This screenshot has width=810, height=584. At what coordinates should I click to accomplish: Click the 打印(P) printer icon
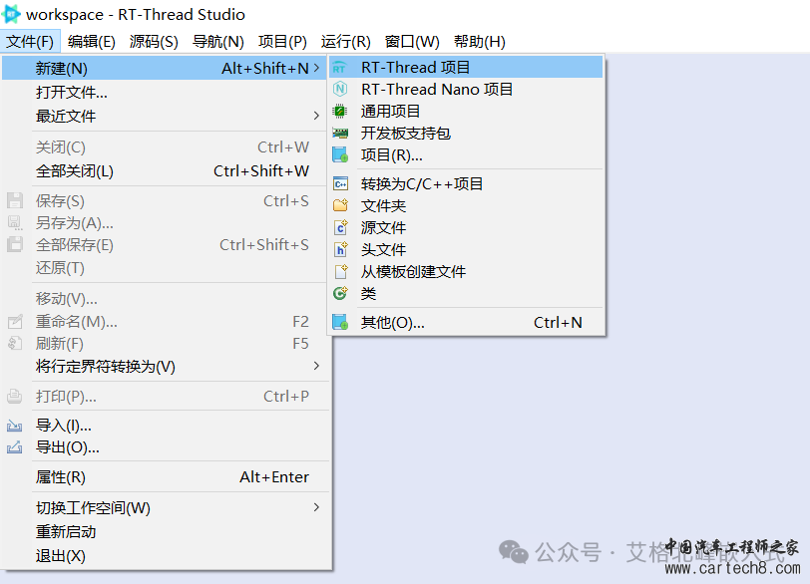point(14,397)
